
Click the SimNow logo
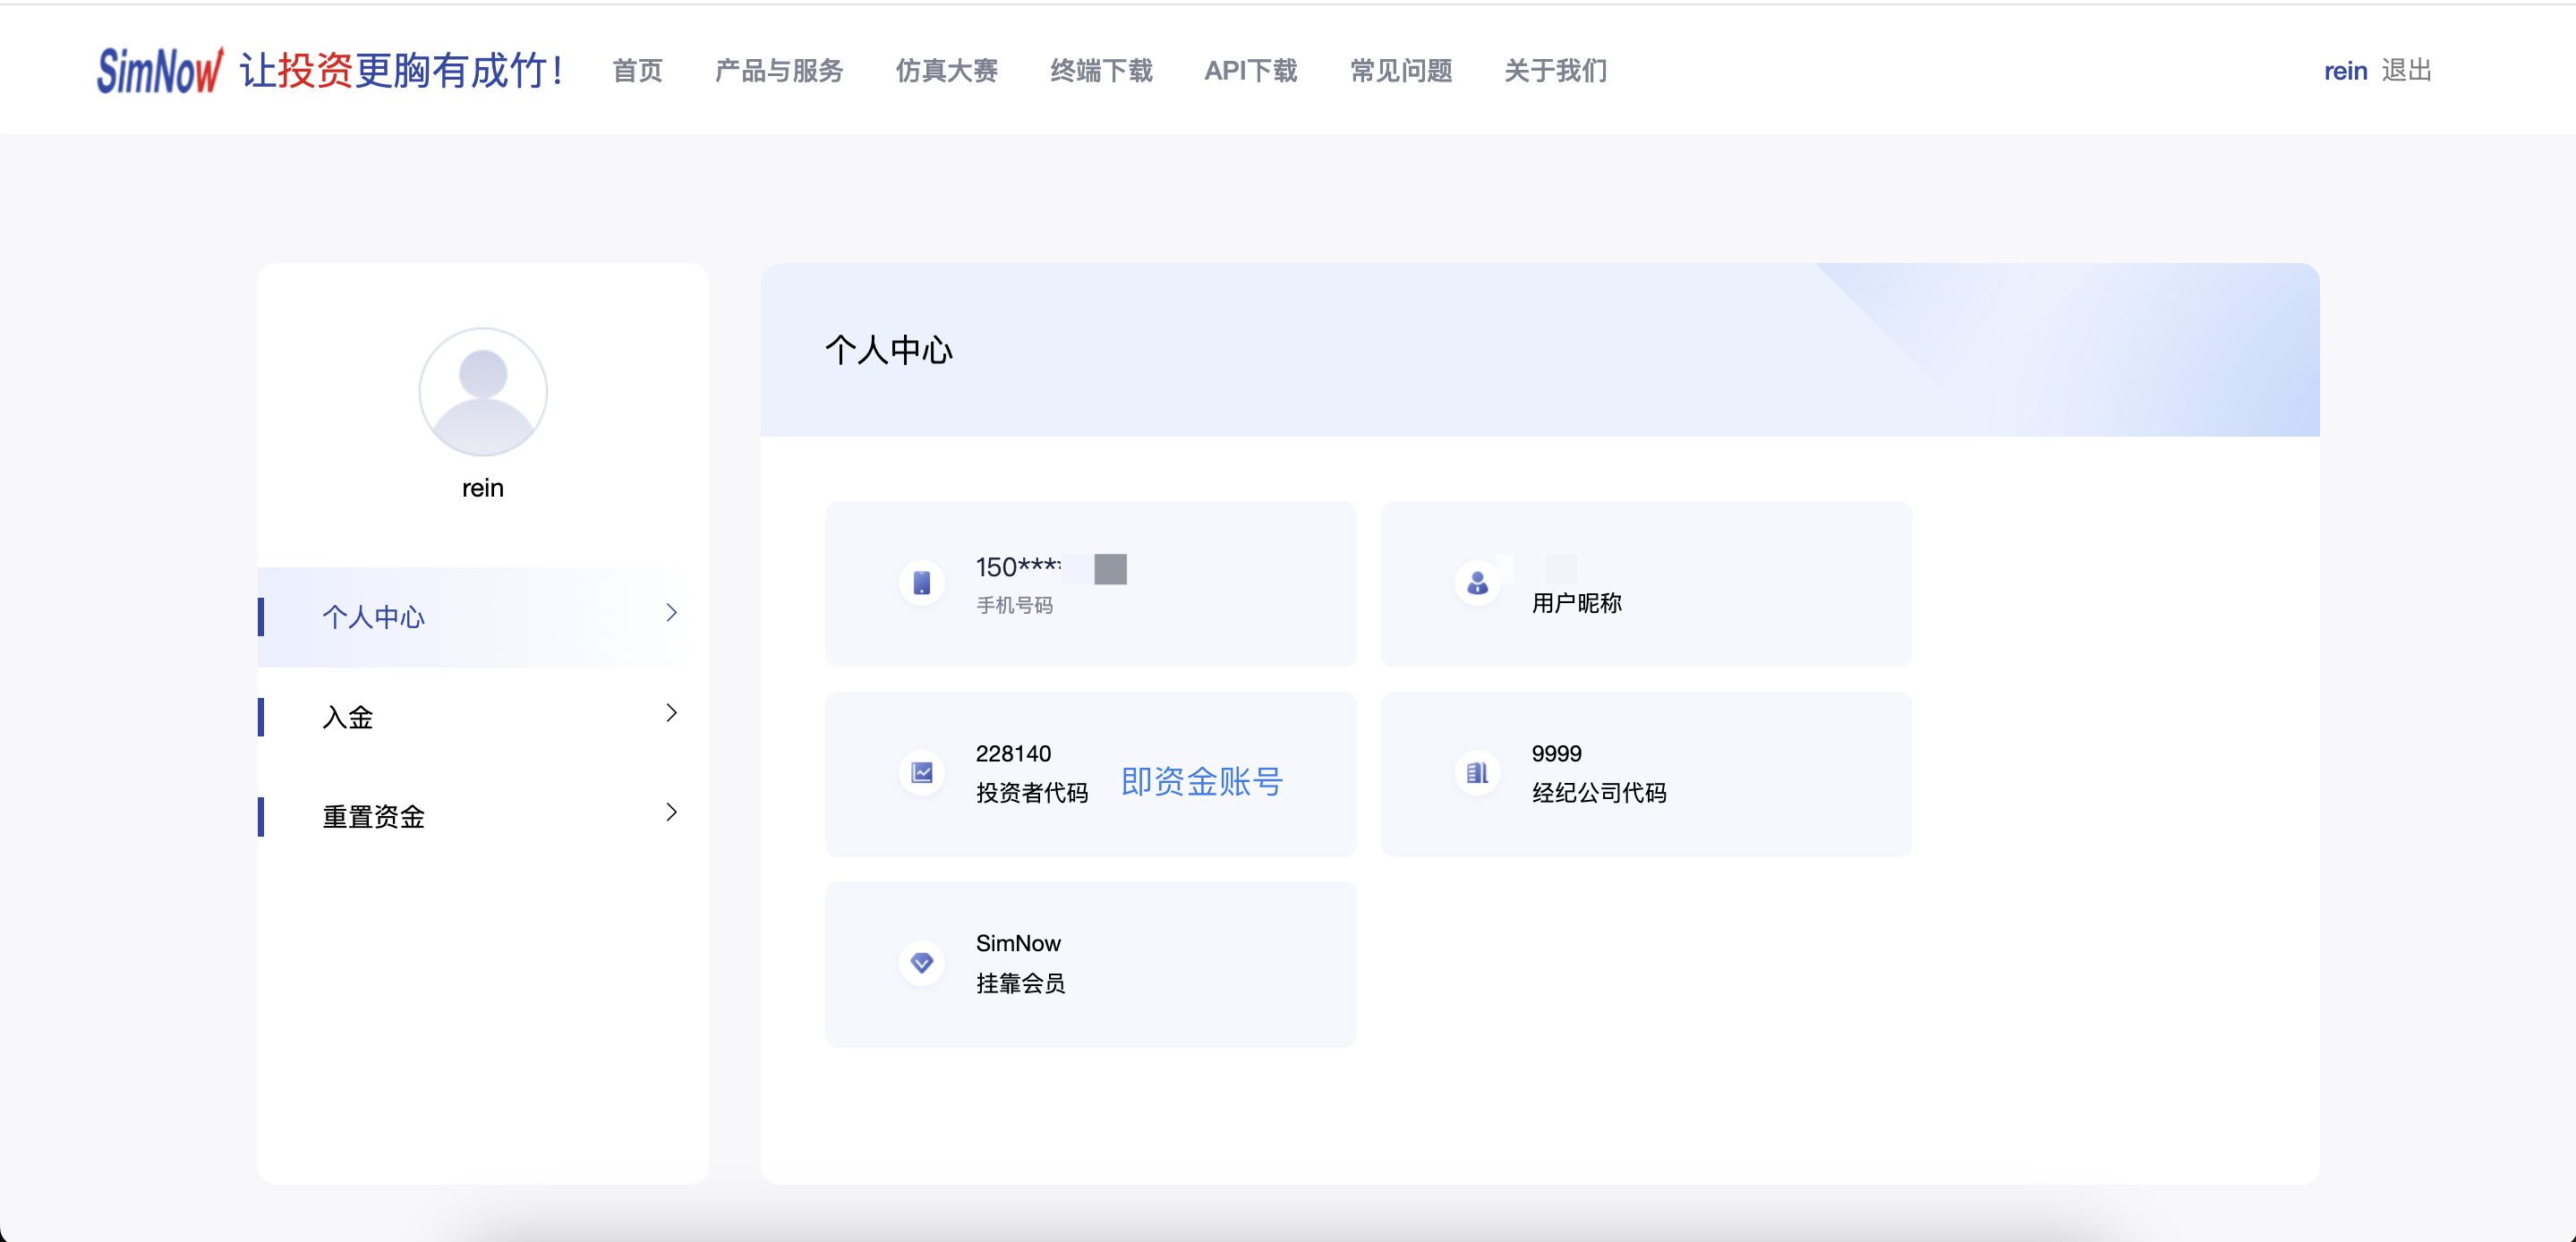point(160,71)
